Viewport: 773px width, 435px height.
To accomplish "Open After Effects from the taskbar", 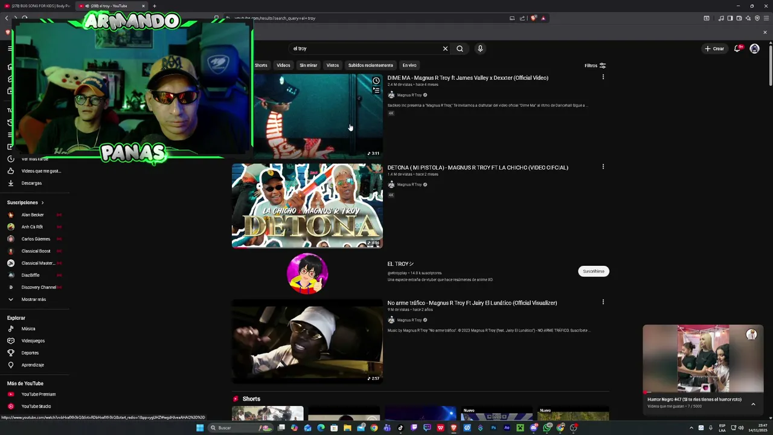I will (x=507, y=428).
